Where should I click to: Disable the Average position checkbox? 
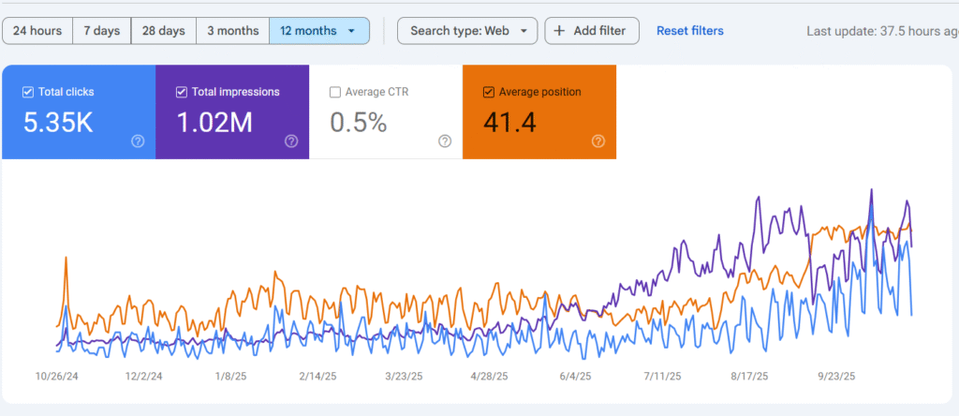pyautogui.click(x=488, y=92)
